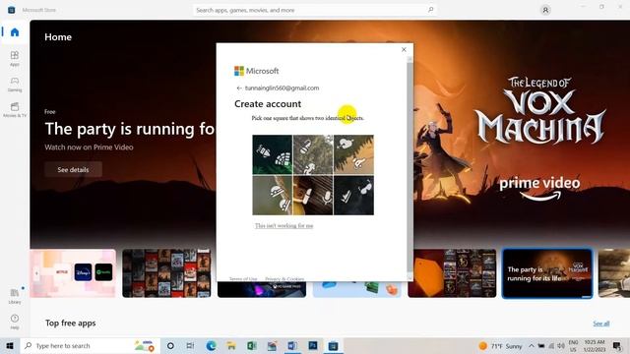Open Photoshop from the taskbar
This screenshot has height=354, width=630.
click(x=313, y=345)
